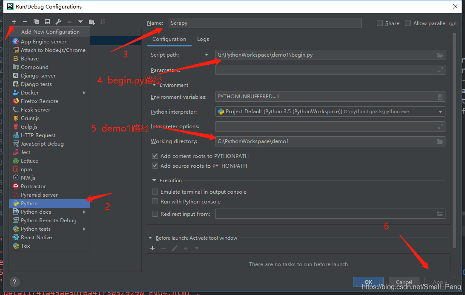
Task: Select Grunt.js configuration type
Action: point(49,118)
